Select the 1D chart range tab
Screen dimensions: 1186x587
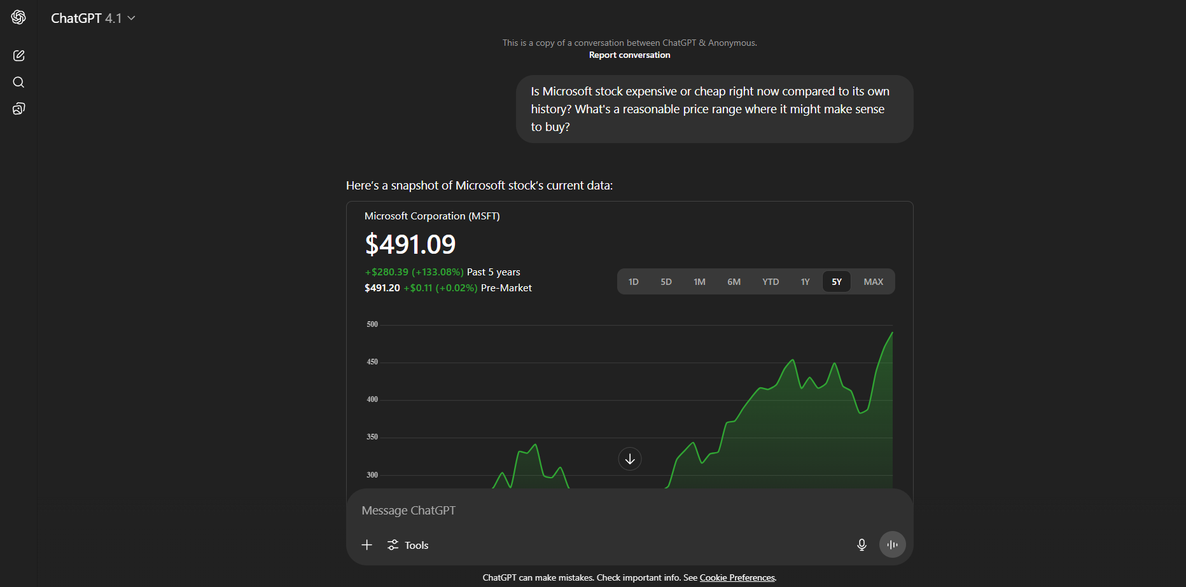coord(633,282)
